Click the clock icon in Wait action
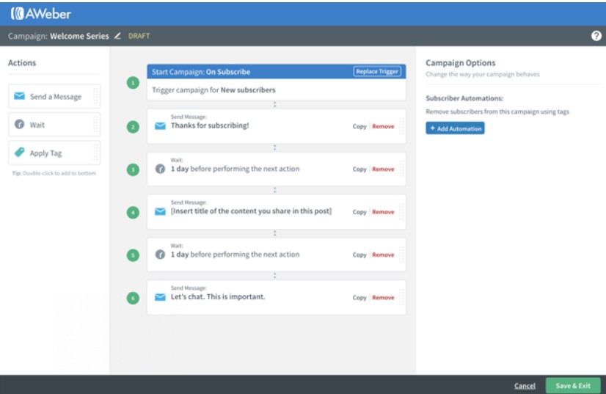Screen dimensions: 606x394 pos(19,125)
